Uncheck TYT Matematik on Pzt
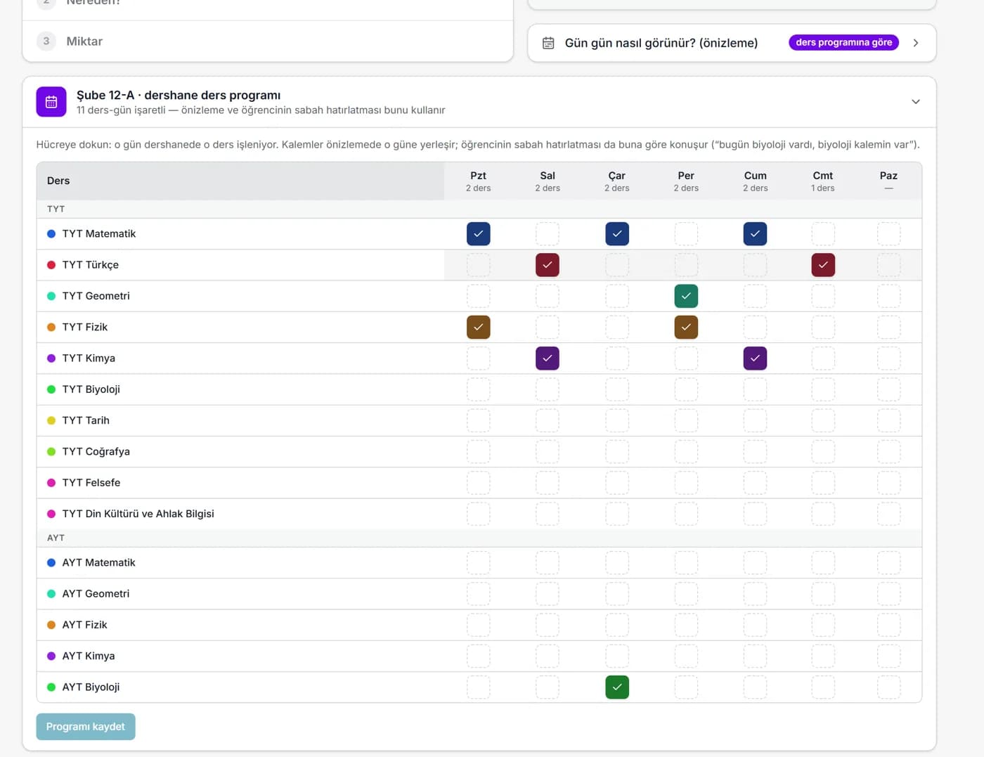This screenshot has width=984, height=757. pyautogui.click(x=478, y=234)
